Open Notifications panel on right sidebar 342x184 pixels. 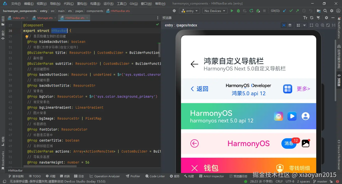pos(339,28)
